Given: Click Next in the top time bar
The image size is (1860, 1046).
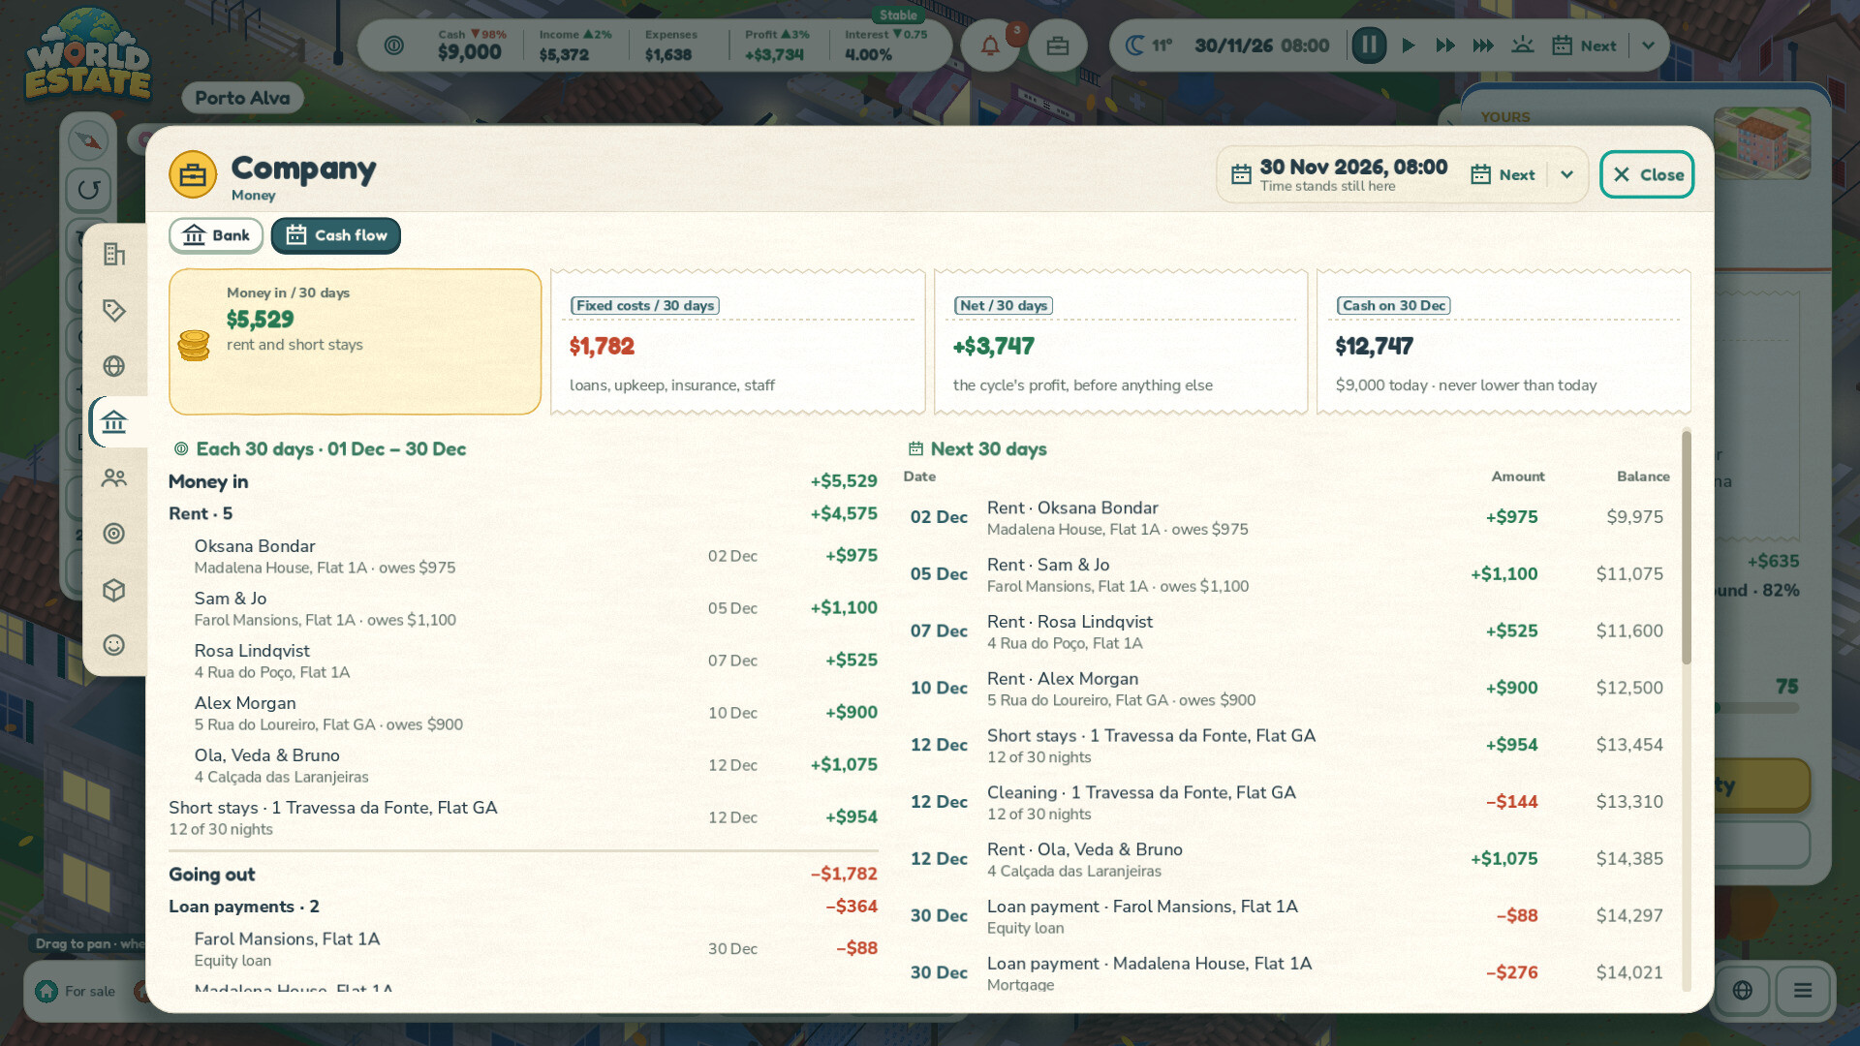Looking at the screenshot, I should [1584, 46].
